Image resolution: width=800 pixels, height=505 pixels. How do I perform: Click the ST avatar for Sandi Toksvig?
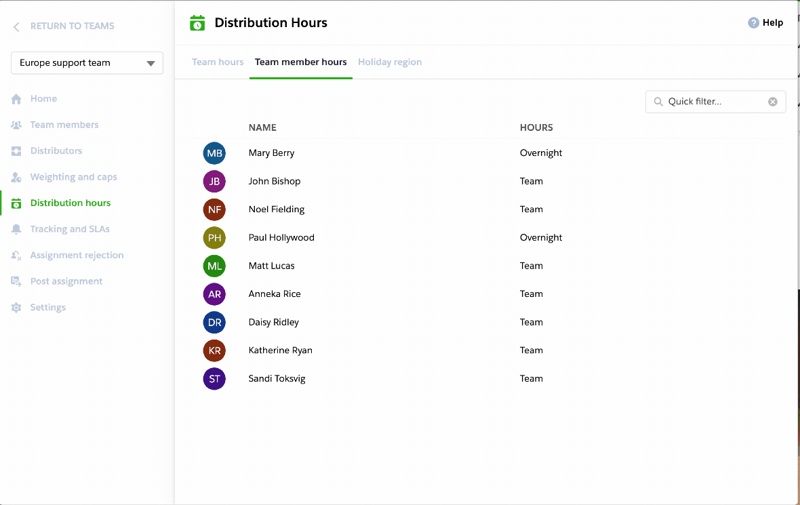[x=214, y=378]
